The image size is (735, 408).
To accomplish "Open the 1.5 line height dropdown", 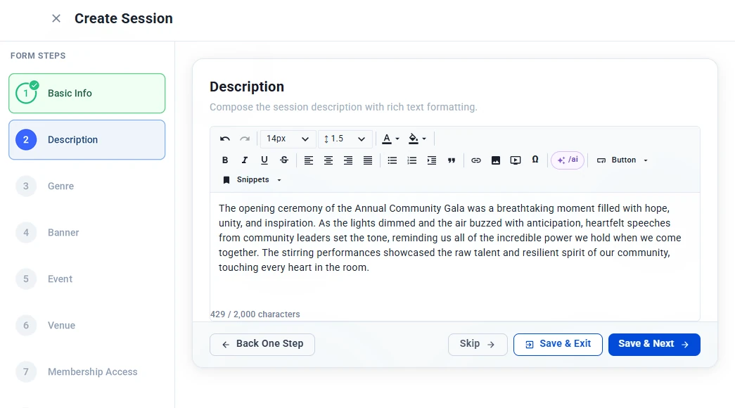I will [x=345, y=139].
